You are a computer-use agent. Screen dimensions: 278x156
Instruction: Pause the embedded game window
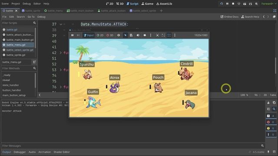[x=73, y=35]
